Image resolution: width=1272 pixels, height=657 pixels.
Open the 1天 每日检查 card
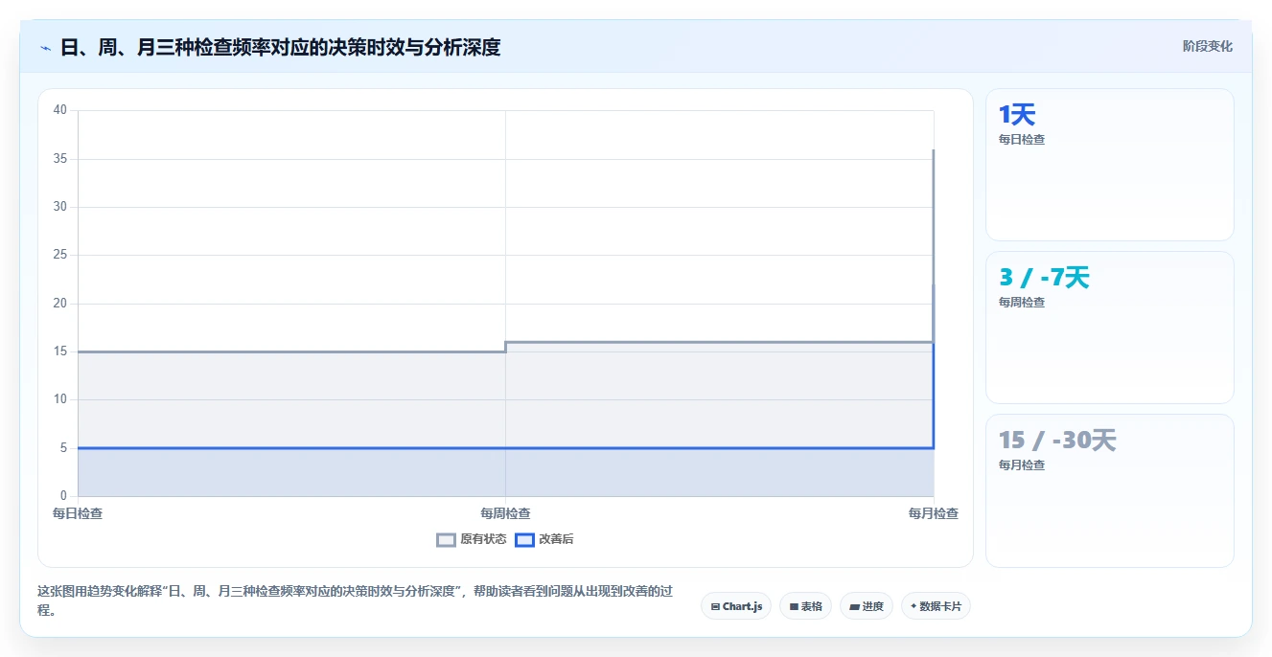pyautogui.click(x=1109, y=165)
